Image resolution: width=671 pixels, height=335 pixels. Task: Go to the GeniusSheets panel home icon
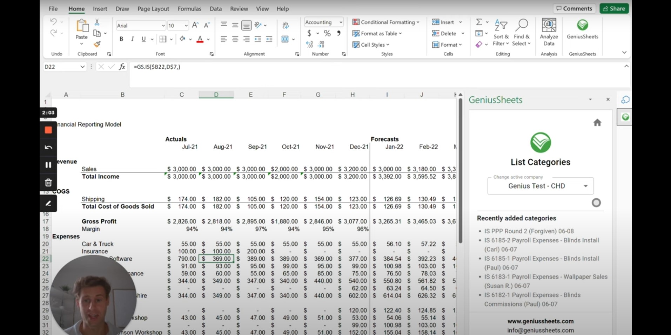point(597,123)
